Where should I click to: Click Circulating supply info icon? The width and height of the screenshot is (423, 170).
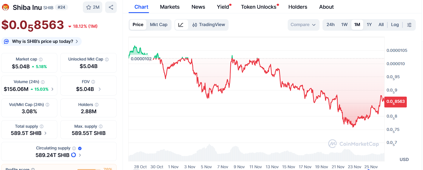click(74, 148)
